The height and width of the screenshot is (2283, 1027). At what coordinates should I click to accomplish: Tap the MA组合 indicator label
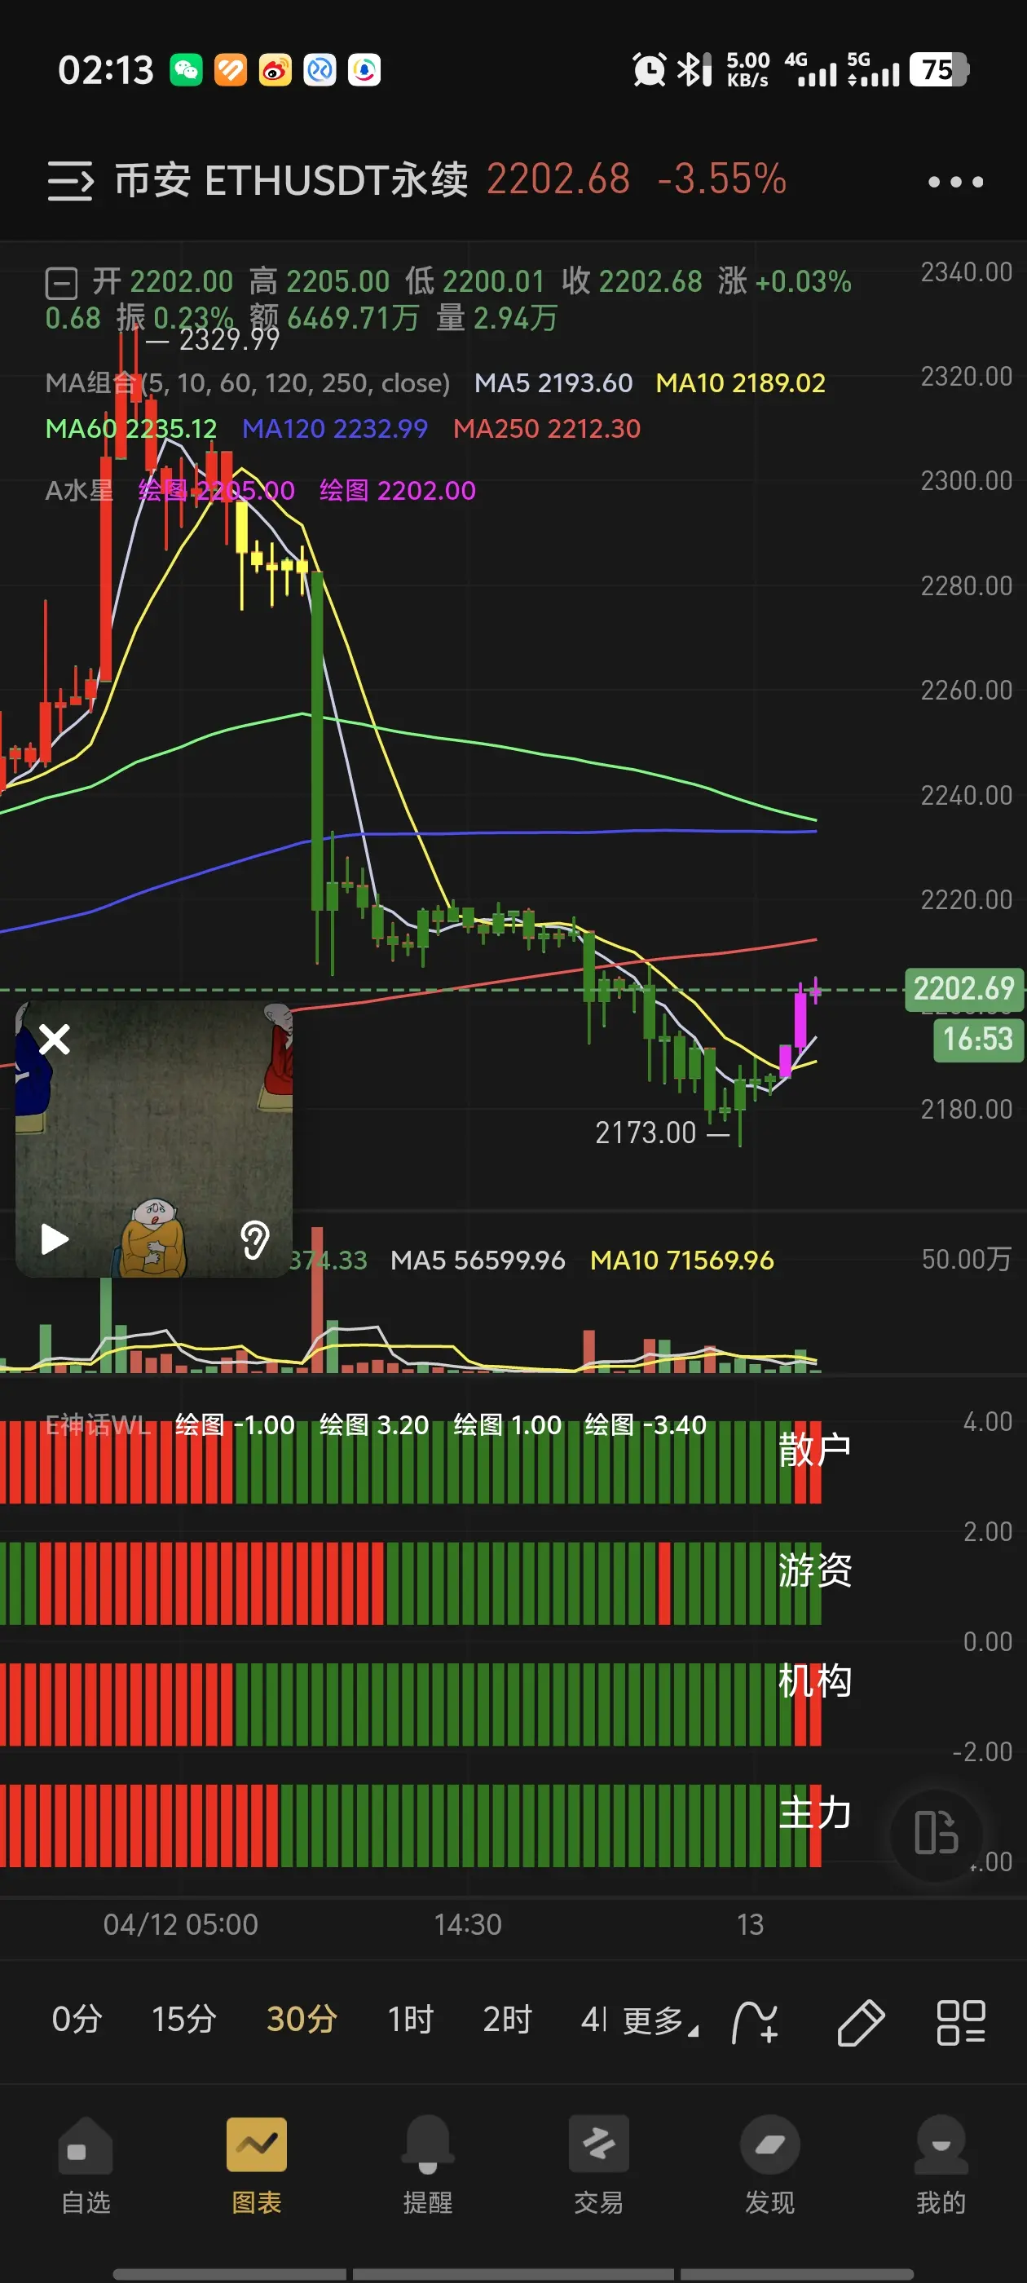247,383
